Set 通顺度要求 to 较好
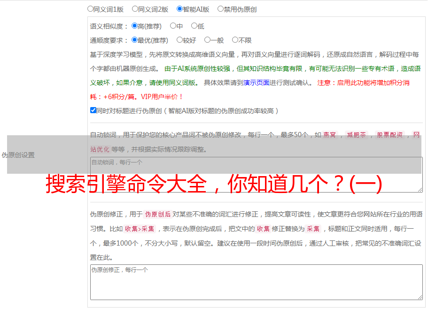The width and height of the screenshot is (428, 309). 179,40
